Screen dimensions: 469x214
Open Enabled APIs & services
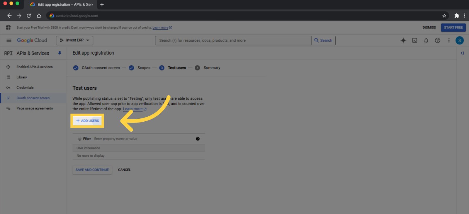click(x=33, y=67)
